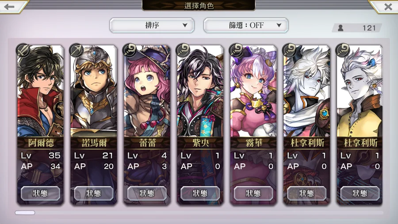Click the sword class icon on 阿爾德
This screenshot has height=224, width=398.
point(23,50)
